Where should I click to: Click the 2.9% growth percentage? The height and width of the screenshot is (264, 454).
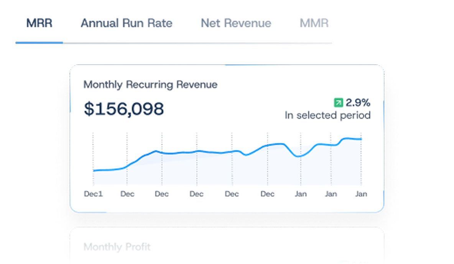[358, 103]
